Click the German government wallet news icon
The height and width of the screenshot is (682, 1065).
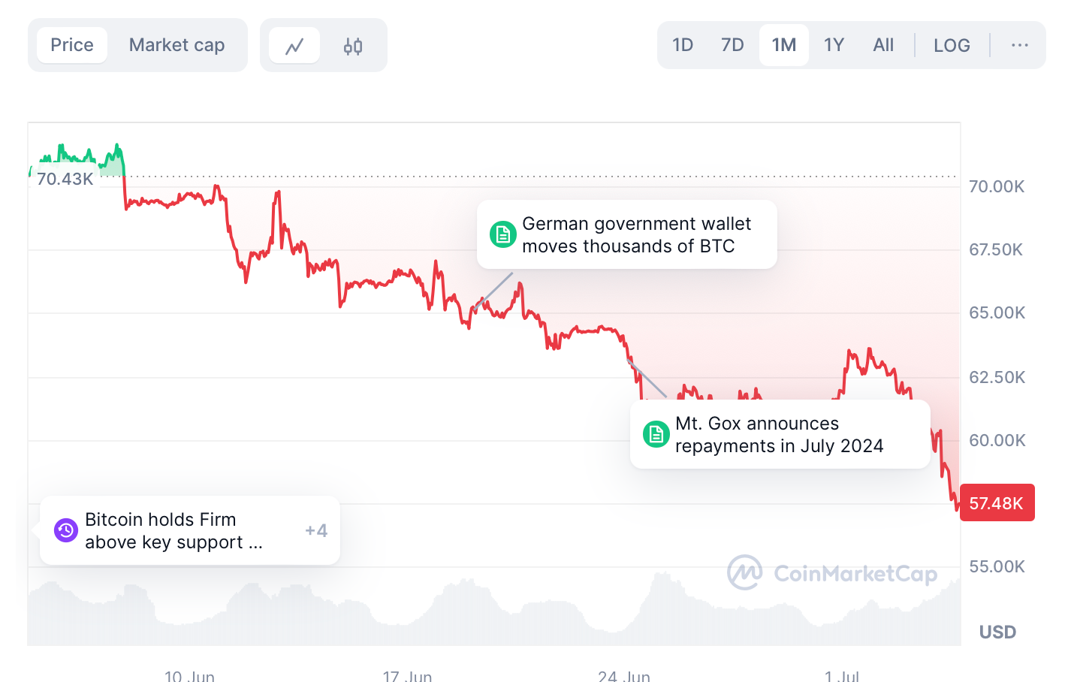502,234
